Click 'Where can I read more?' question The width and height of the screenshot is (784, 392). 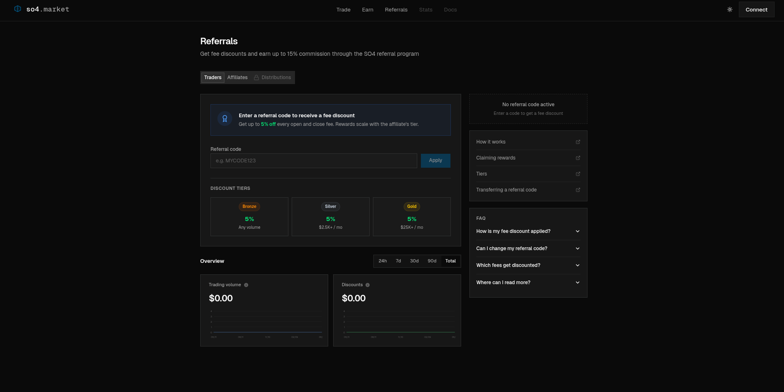click(x=503, y=283)
